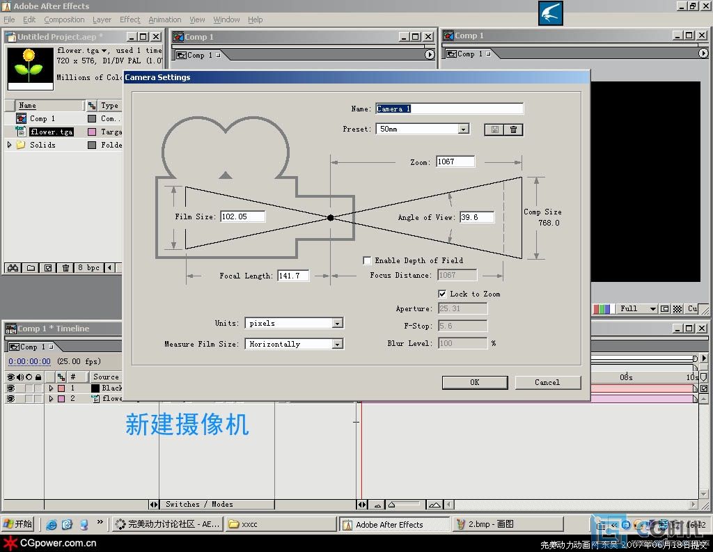Enable the Depth of Field checkbox

[x=367, y=260]
